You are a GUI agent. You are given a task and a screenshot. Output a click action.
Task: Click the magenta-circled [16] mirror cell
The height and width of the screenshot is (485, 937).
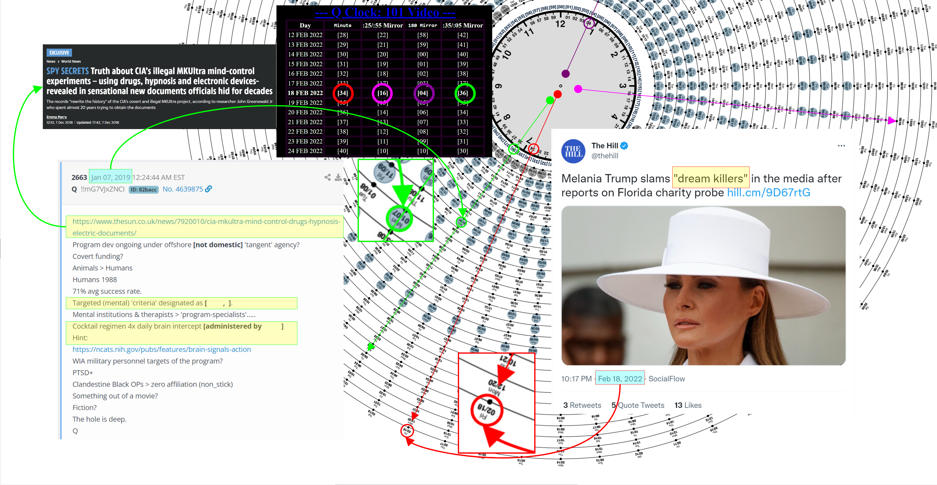point(382,93)
